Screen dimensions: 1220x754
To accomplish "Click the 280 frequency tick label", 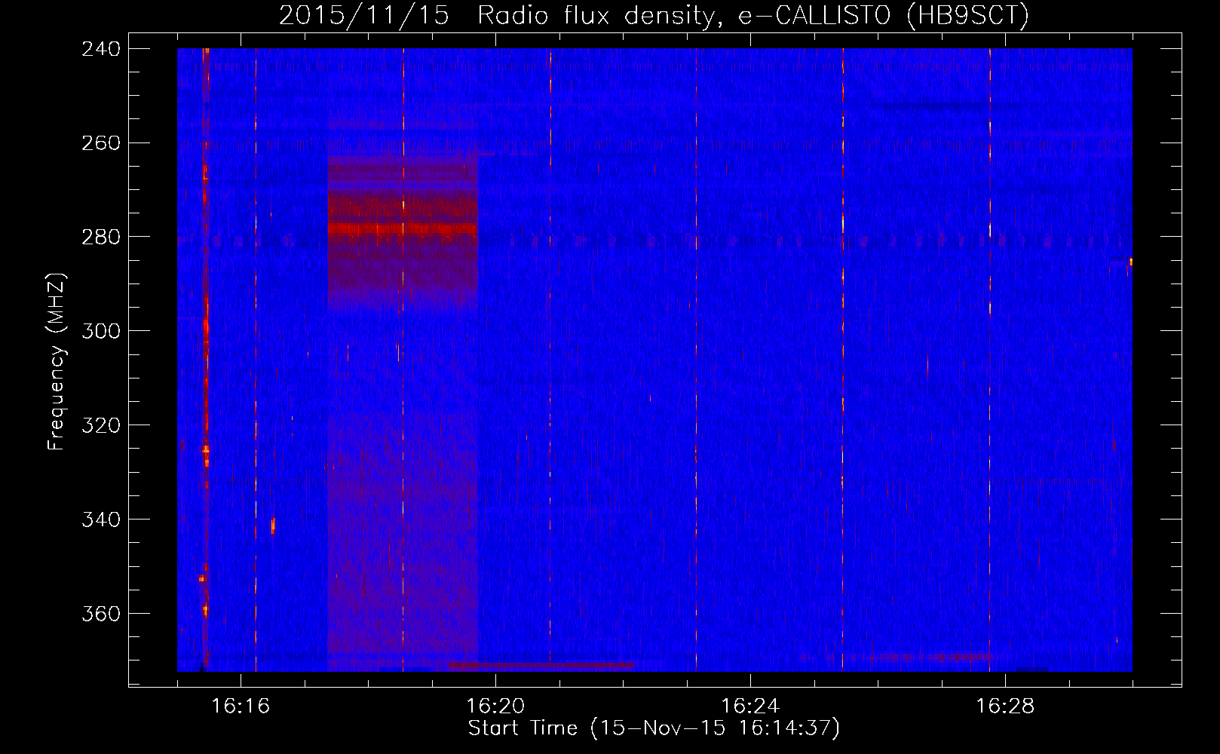I will tap(100, 238).
